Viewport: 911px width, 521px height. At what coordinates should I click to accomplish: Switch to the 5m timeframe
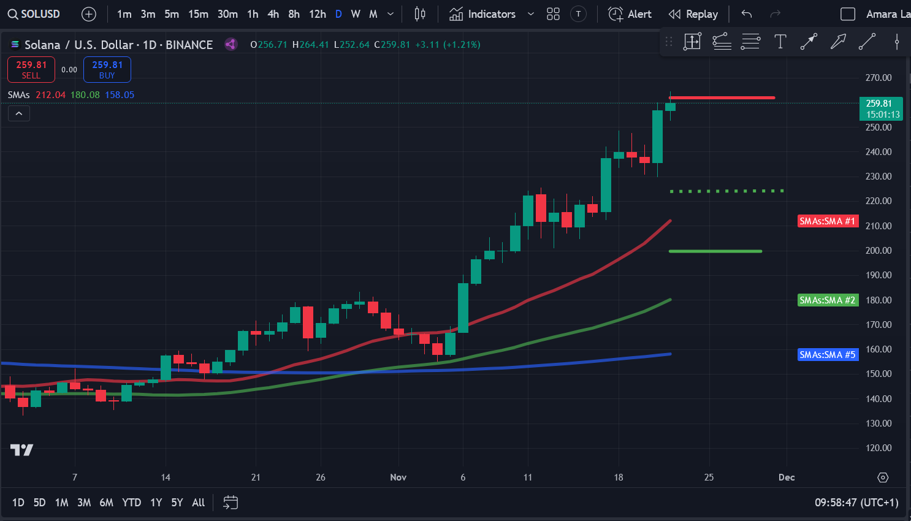[172, 14]
